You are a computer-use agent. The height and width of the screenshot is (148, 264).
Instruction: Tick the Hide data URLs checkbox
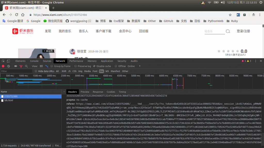(36, 71)
